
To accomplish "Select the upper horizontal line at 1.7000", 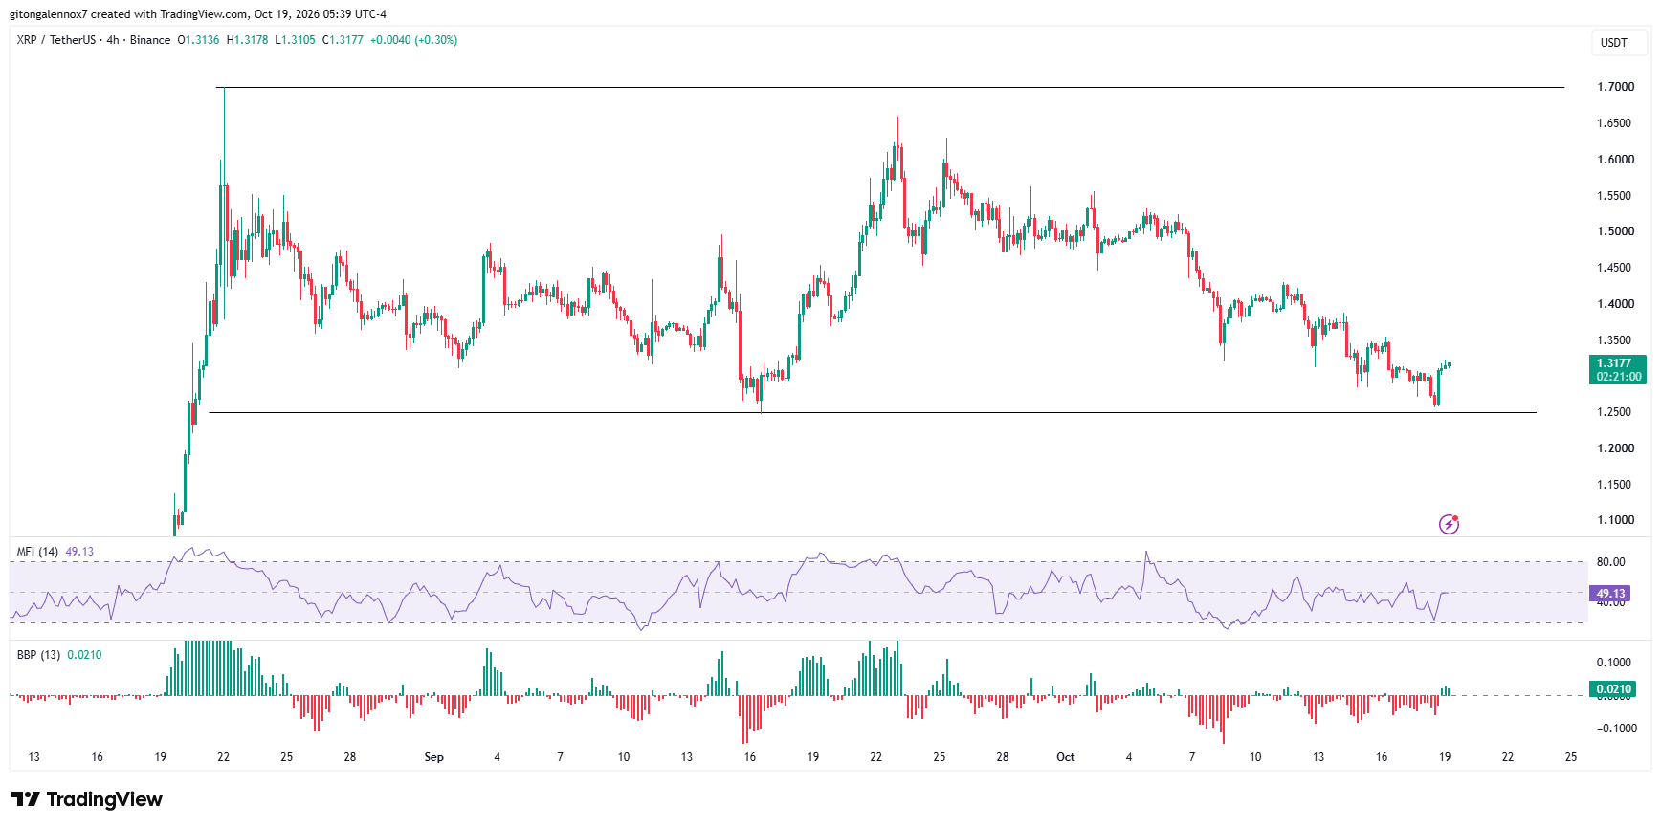I will pyautogui.click(x=890, y=88).
